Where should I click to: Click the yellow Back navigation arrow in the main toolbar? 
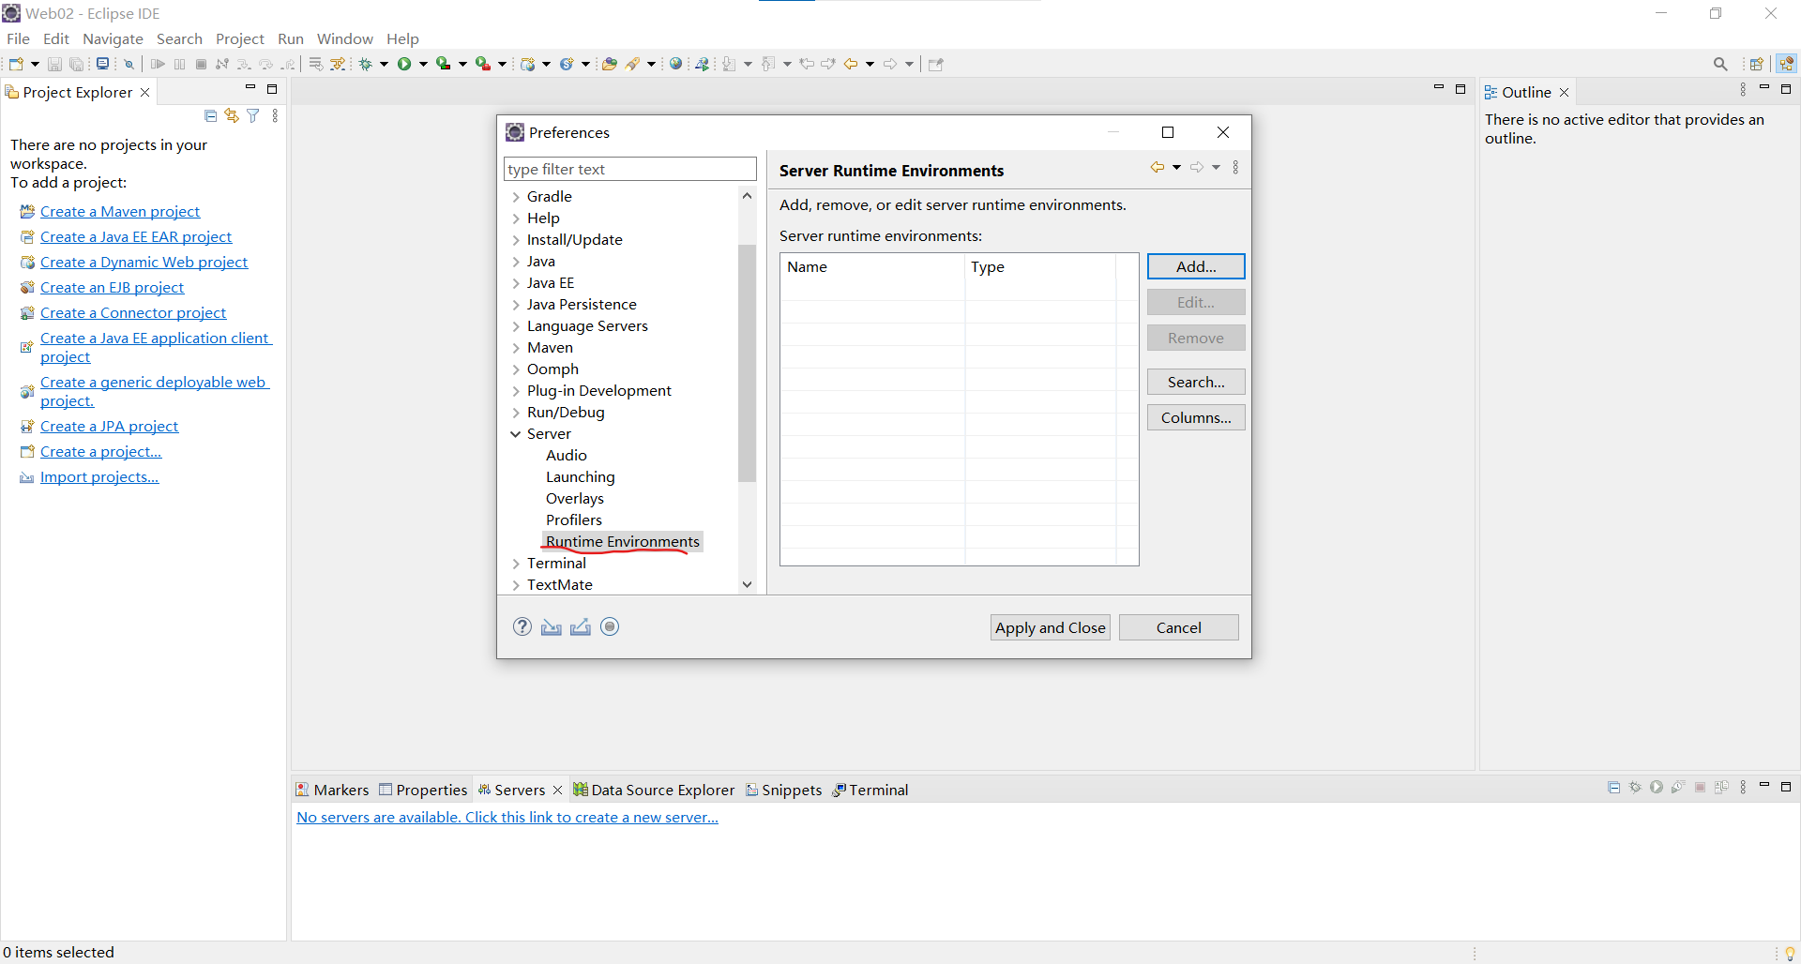tap(851, 64)
